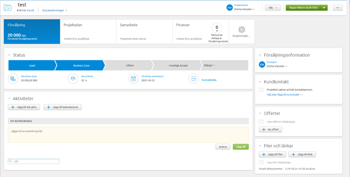This screenshot has width=350, height=177.
Task: Click the project folder icon beside test
Action: [8, 7]
